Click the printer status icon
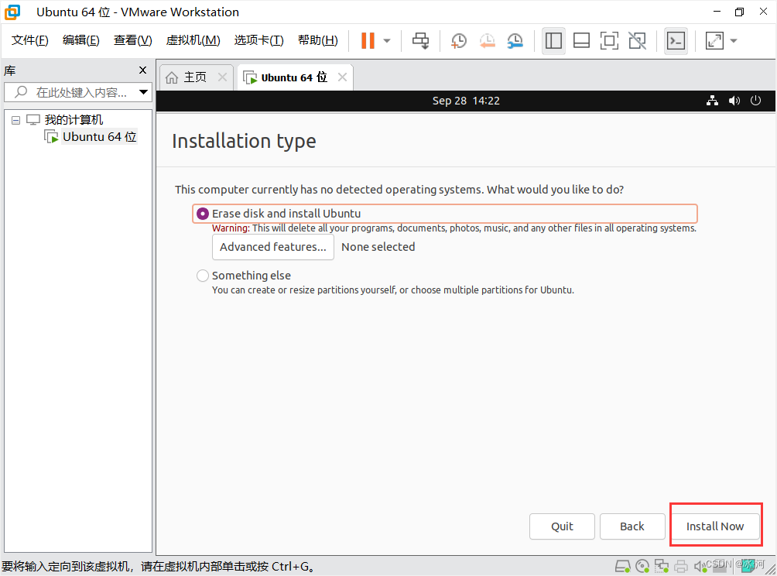The height and width of the screenshot is (576, 777). point(681,566)
